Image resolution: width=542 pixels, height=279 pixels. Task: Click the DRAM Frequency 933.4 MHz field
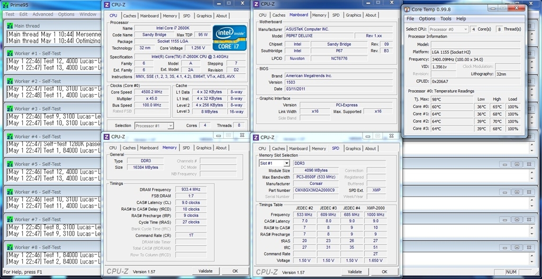pyautogui.click(x=191, y=190)
